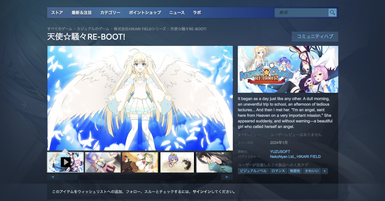Select purple-haired girl screenshot thumbnail

coord(103,162)
